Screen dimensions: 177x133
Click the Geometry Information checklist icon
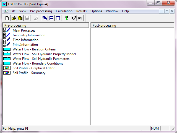coord(7,35)
